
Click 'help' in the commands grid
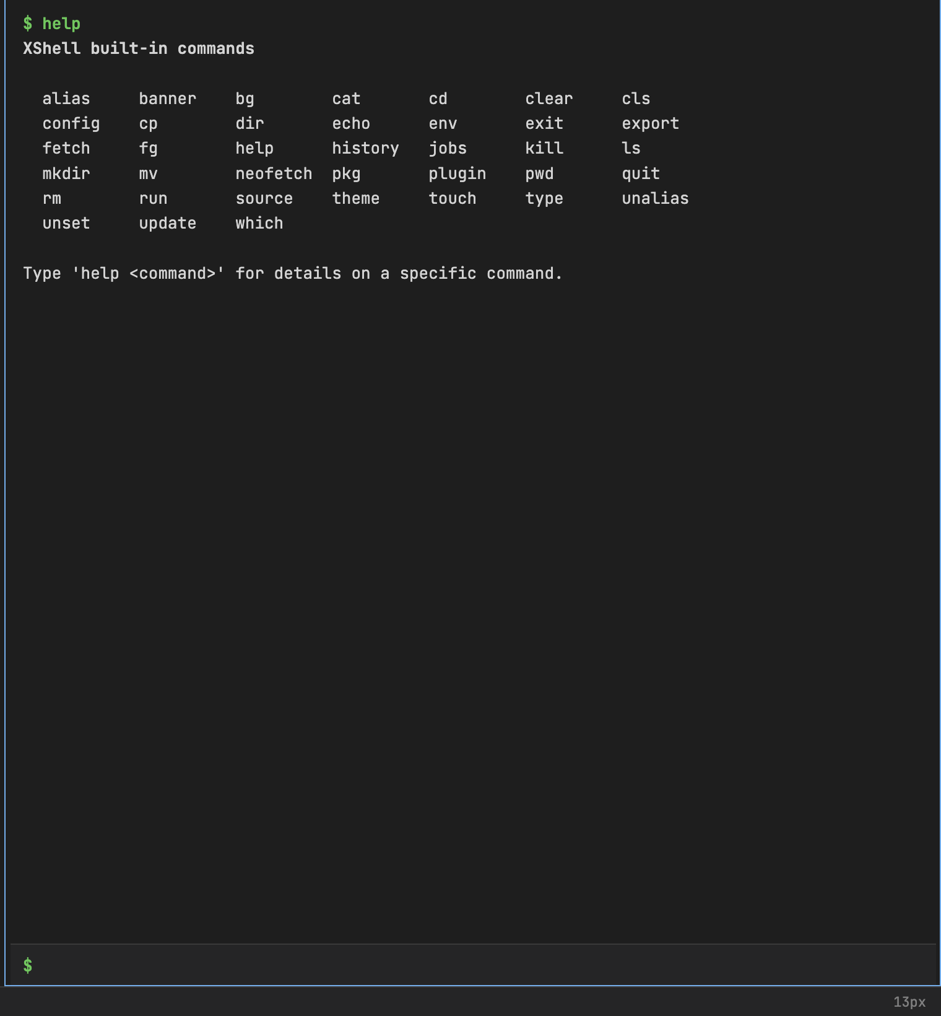click(x=254, y=149)
